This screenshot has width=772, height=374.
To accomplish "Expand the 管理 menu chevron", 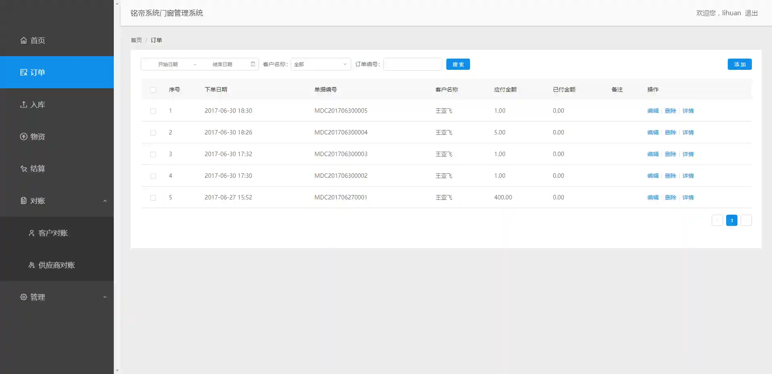I will (105, 297).
